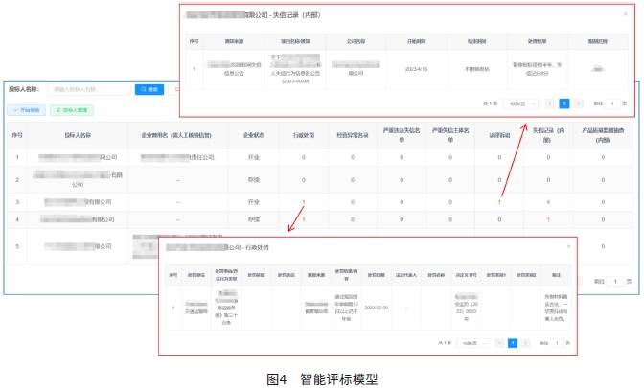Open row 4's red 失信记录(内部) count
This screenshot has height=388, width=644.
548,219
